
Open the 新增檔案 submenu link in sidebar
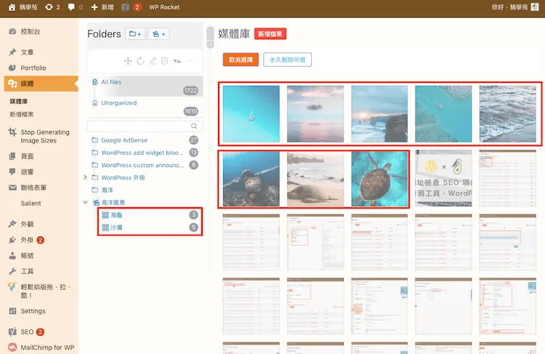(22, 114)
